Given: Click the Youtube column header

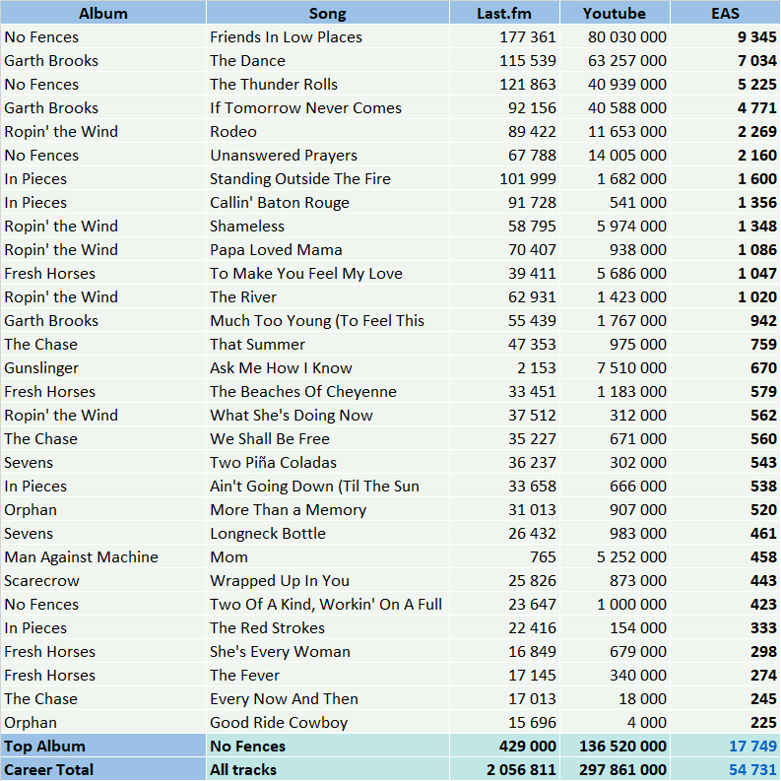Looking at the screenshot, I should click(615, 13).
